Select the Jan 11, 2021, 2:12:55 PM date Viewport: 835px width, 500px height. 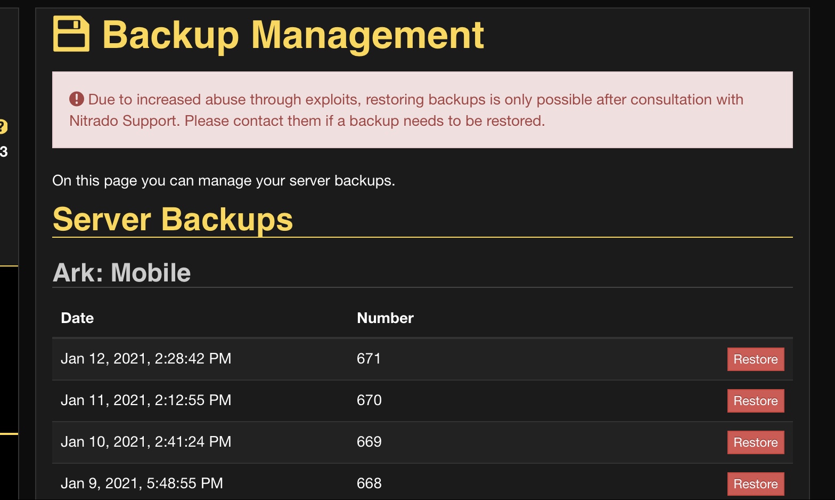click(x=146, y=400)
